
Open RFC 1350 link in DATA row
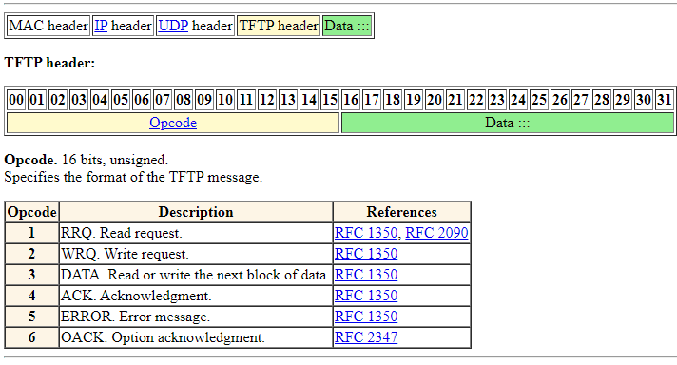366,275
